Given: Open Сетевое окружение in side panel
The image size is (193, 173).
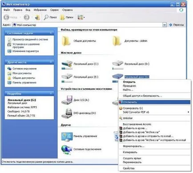Looking at the screenshot, I should (x=24, y=68).
